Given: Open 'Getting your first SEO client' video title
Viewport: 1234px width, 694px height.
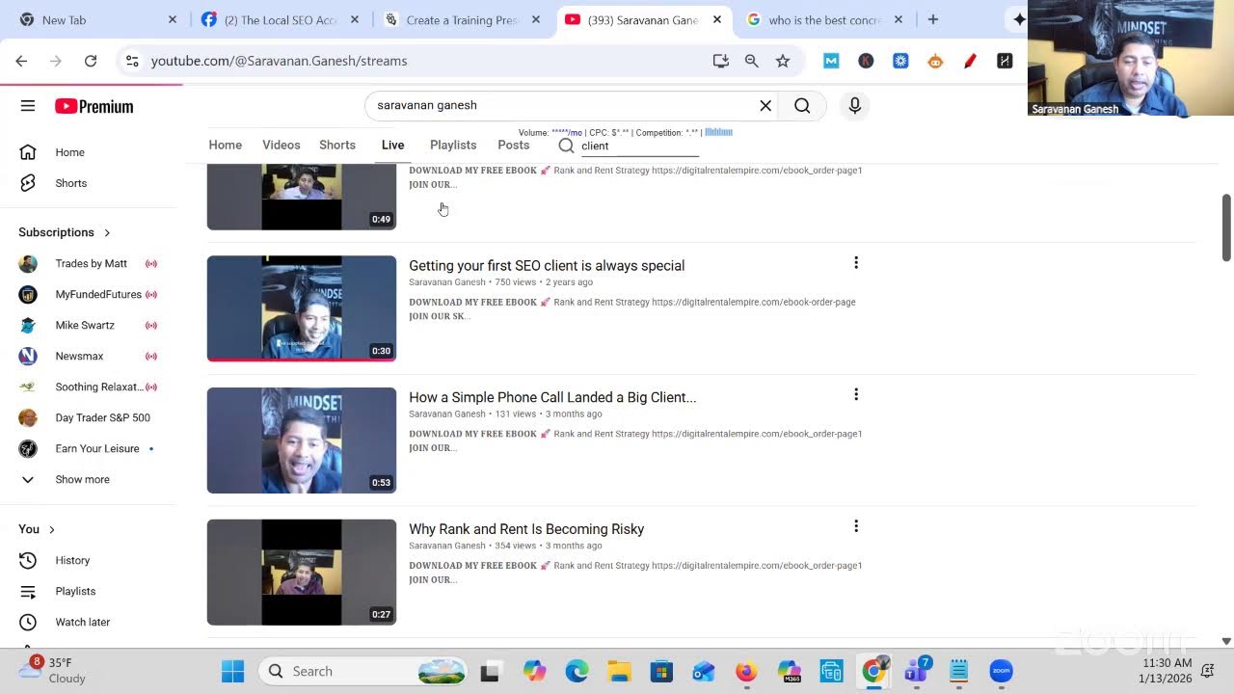Looking at the screenshot, I should click(x=547, y=265).
